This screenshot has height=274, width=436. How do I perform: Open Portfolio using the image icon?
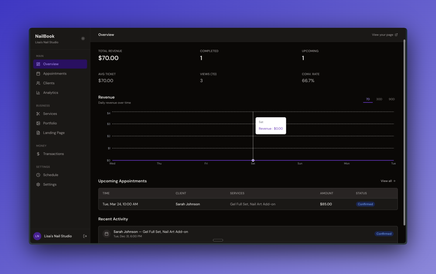pyautogui.click(x=38, y=123)
